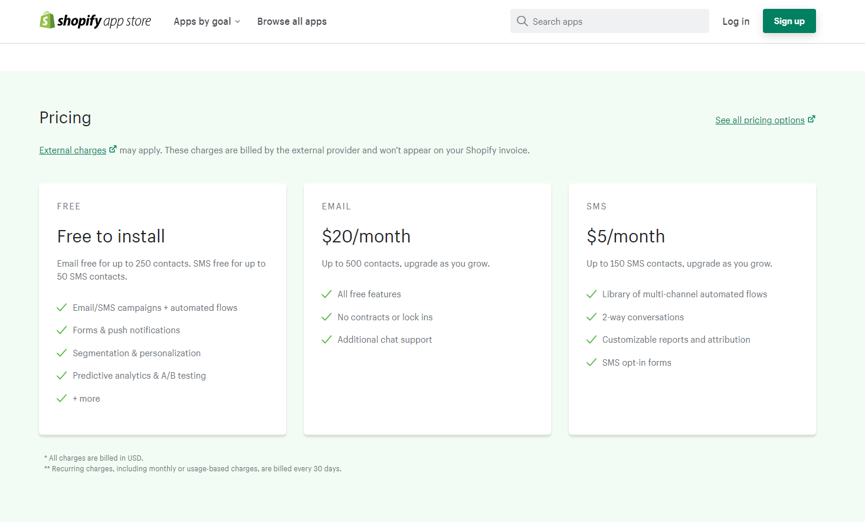Click checkmark next to SMS opt-in forms

point(591,363)
